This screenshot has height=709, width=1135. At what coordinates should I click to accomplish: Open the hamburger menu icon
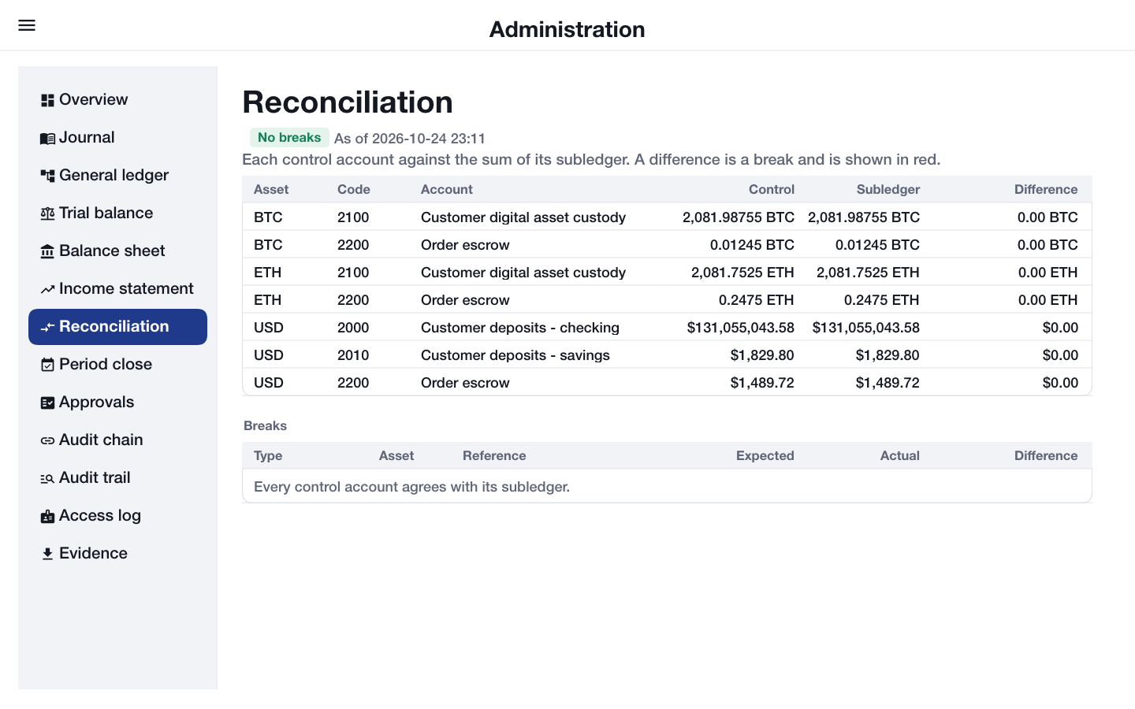[x=27, y=25]
